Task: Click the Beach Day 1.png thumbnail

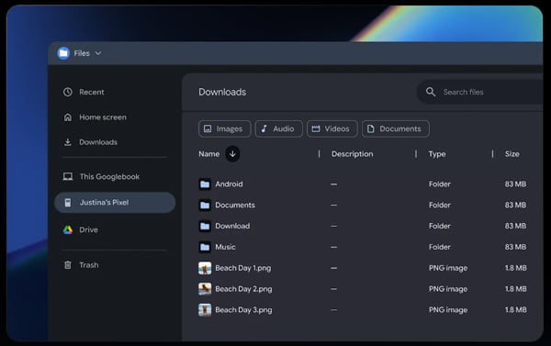Action: [205, 268]
